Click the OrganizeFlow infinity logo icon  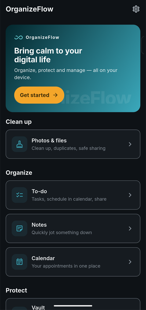[x=19, y=37]
